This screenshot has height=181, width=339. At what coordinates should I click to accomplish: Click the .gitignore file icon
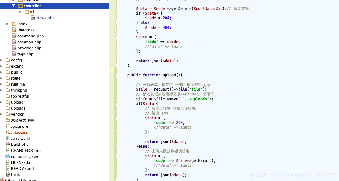pos(8,126)
